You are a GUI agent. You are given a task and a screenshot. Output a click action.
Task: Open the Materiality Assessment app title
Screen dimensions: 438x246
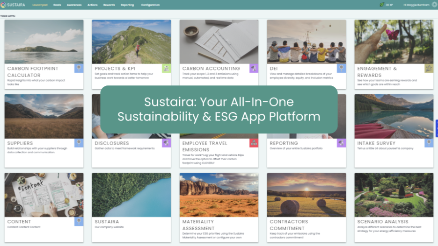(x=198, y=225)
